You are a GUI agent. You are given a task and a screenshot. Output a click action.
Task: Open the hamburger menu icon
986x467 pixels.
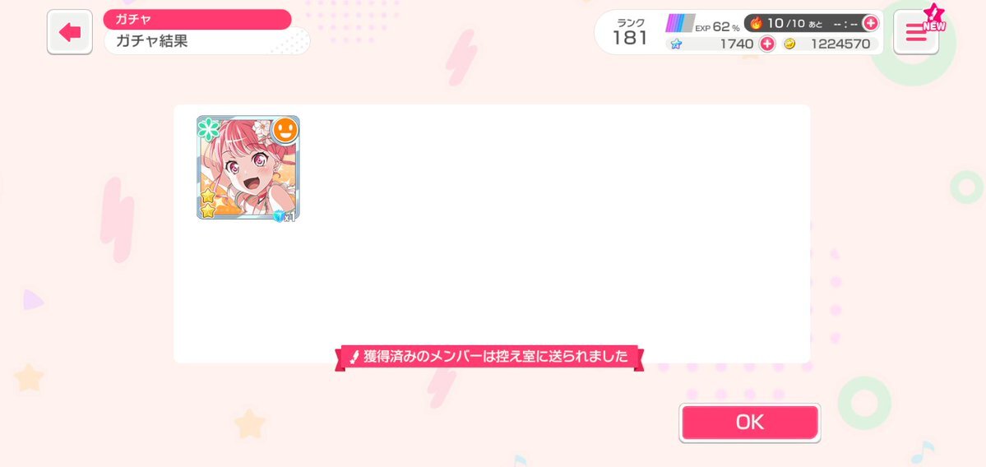(x=915, y=32)
